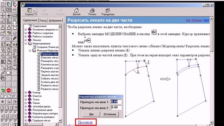This screenshot has height=126, width=224.
Task: Open the Отрезать лекало topic
Action: tap(50, 57)
